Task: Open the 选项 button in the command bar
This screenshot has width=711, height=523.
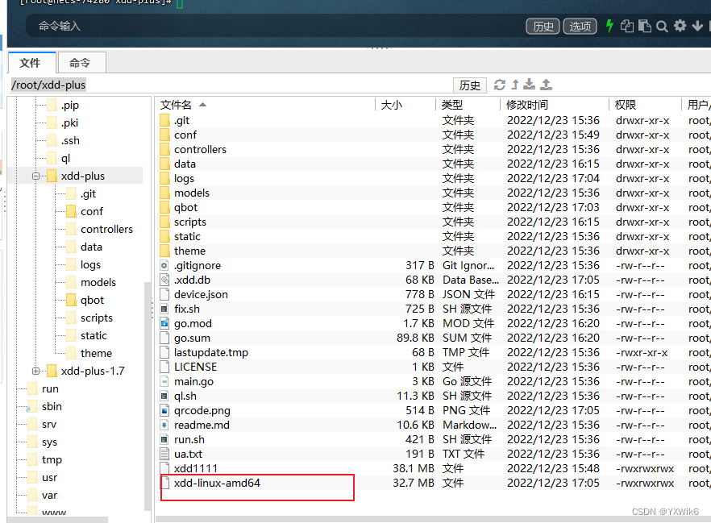Action: (x=580, y=27)
